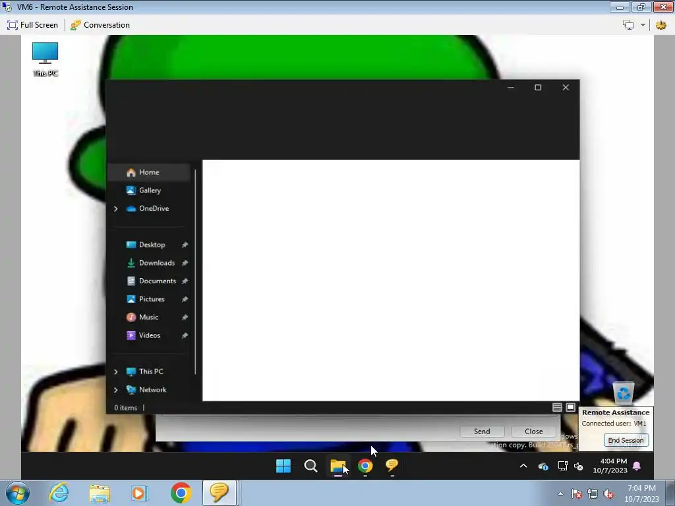Click the host muted speaker tray icon
The height and width of the screenshot is (506, 675).
click(608, 494)
